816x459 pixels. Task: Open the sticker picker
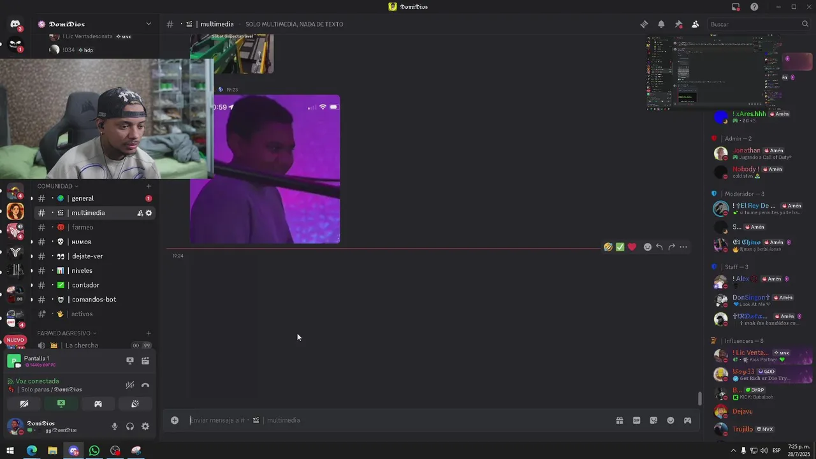[x=653, y=420]
